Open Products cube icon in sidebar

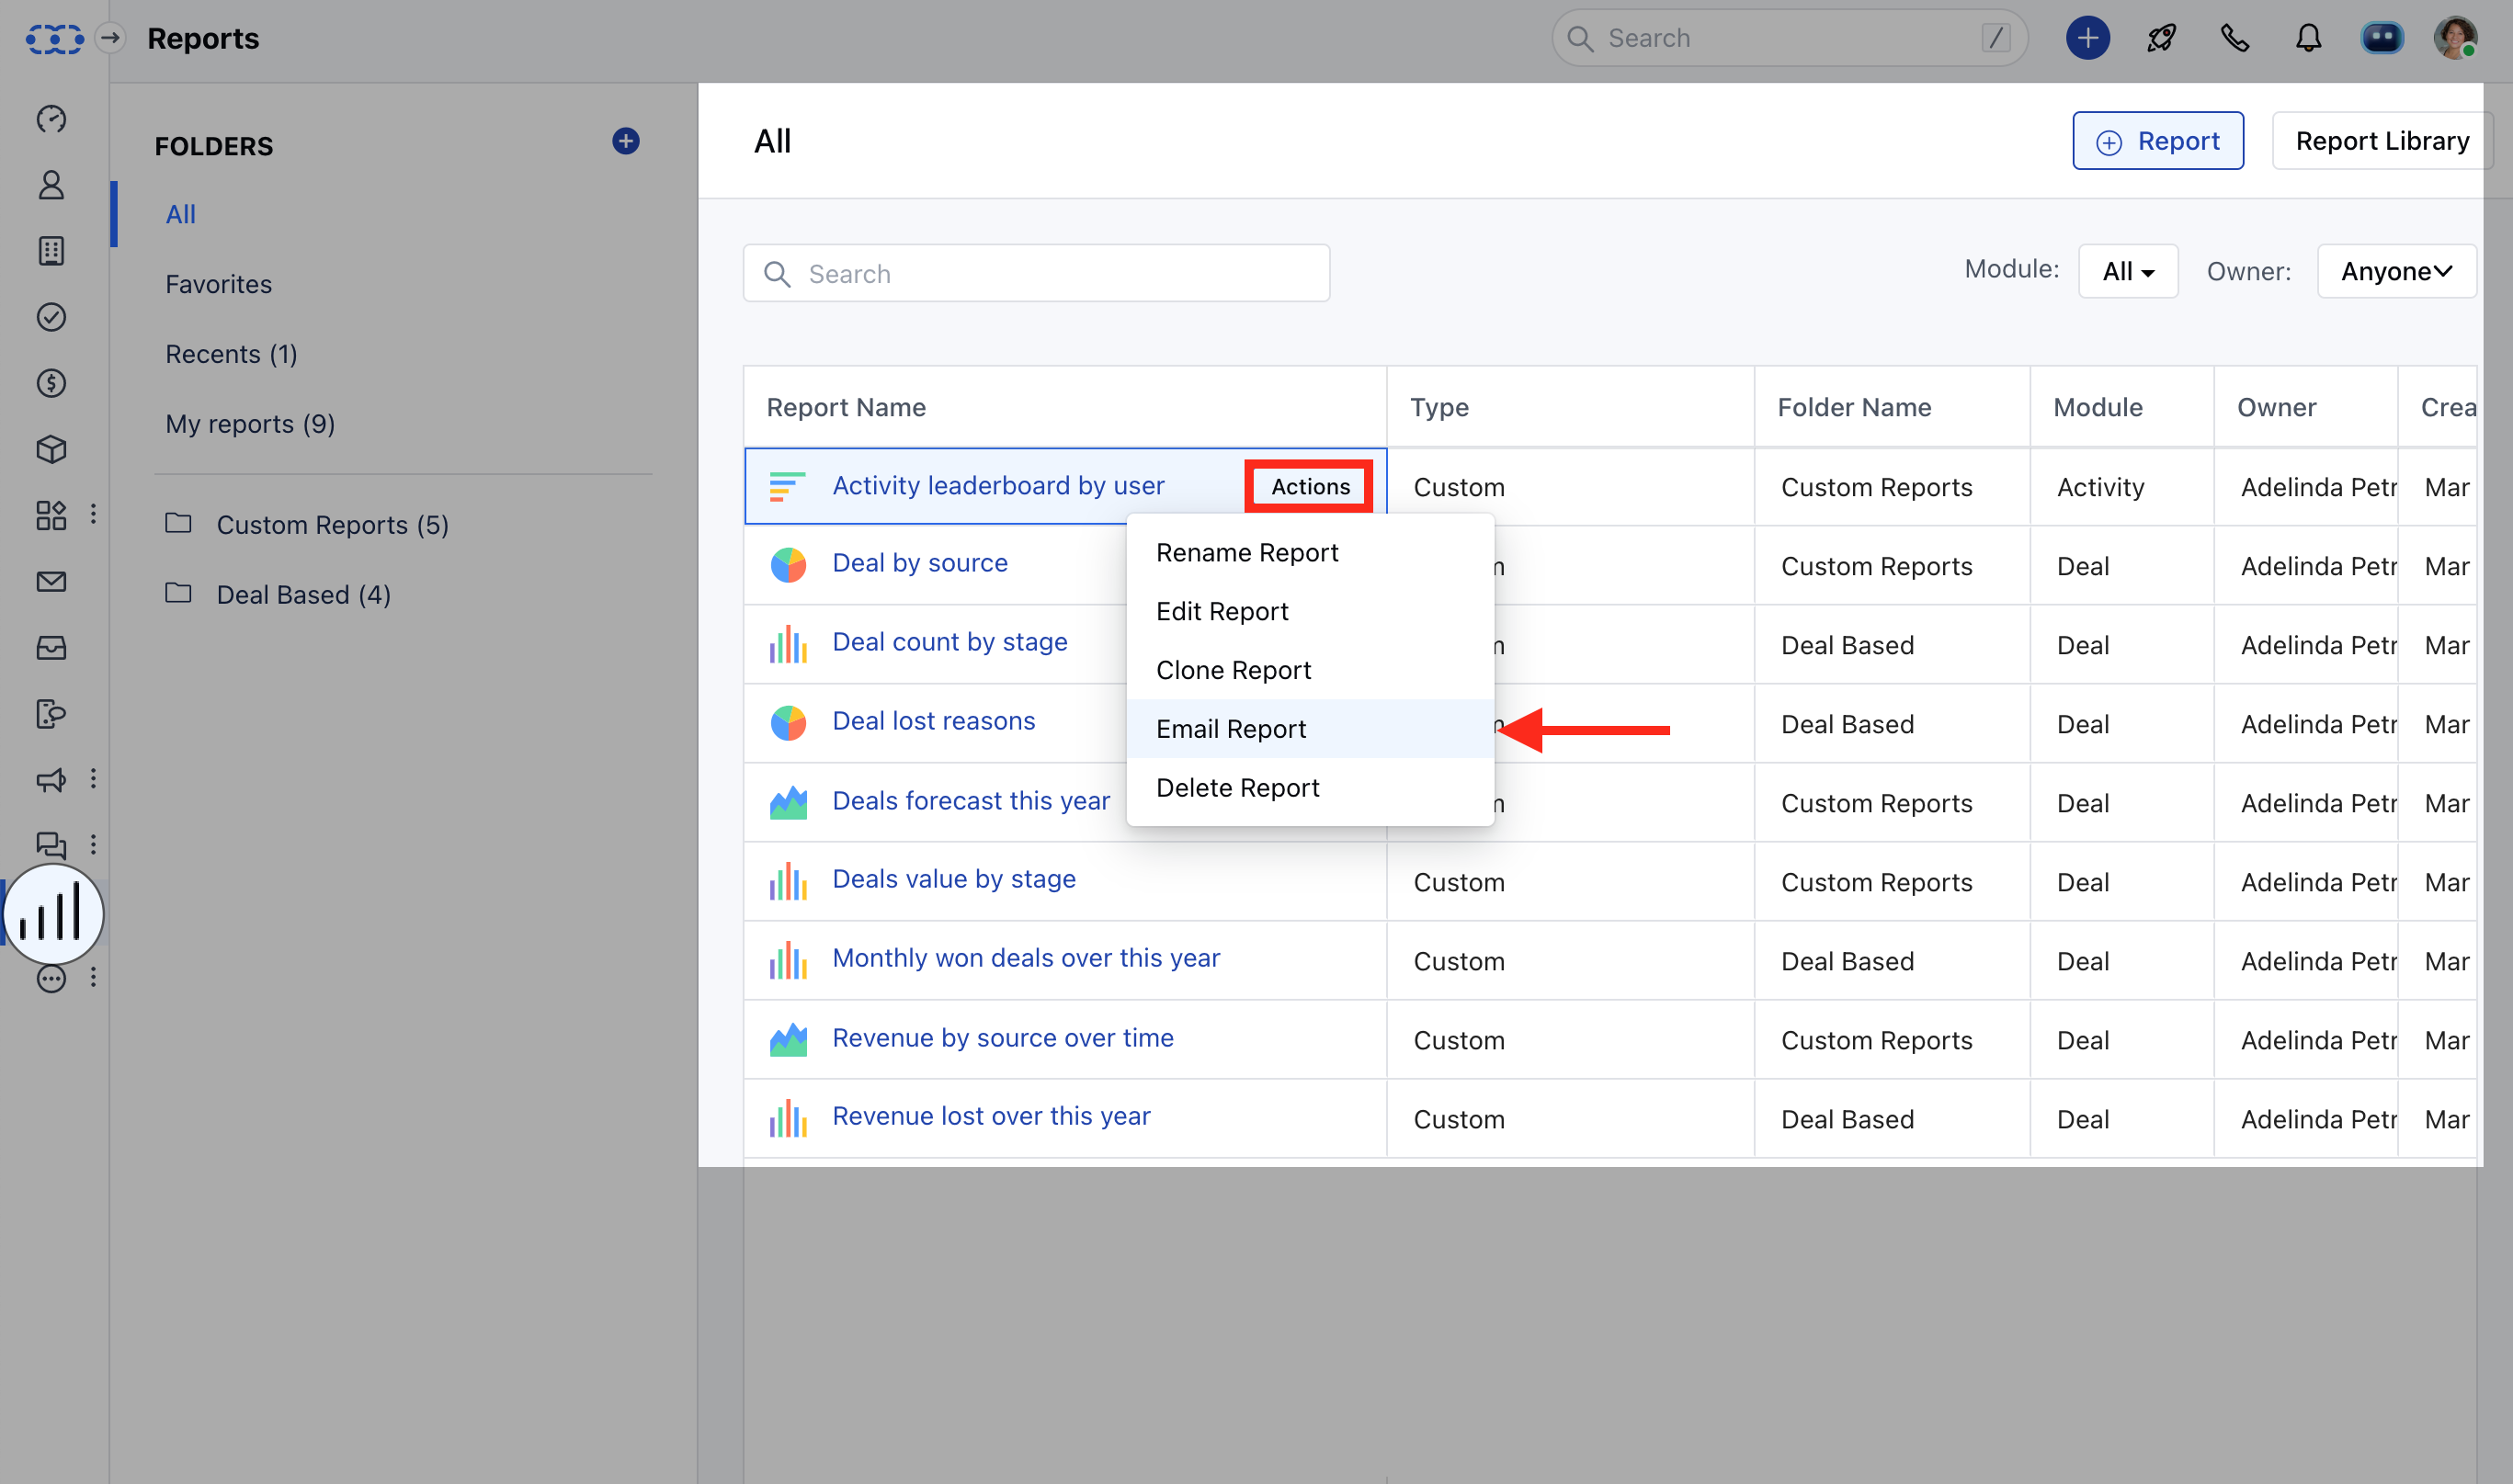pyautogui.click(x=51, y=449)
